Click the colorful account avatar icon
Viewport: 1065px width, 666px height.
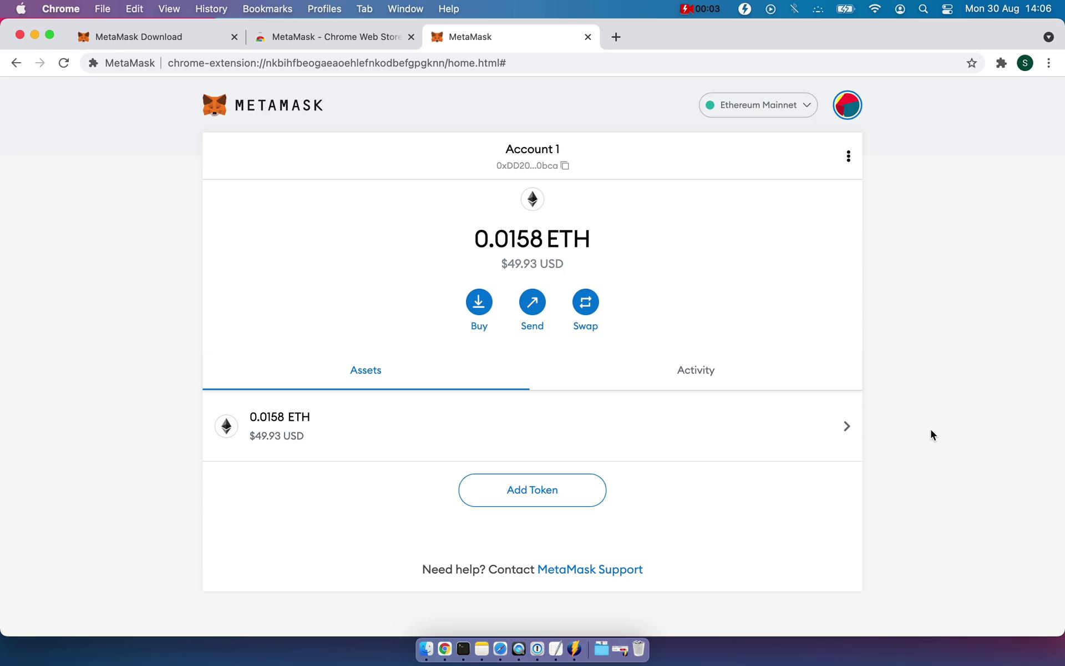pyautogui.click(x=848, y=104)
